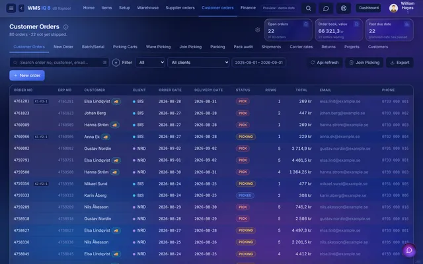Switch to the Pack audit tab

pyautogui.click(x=243, y=47)
